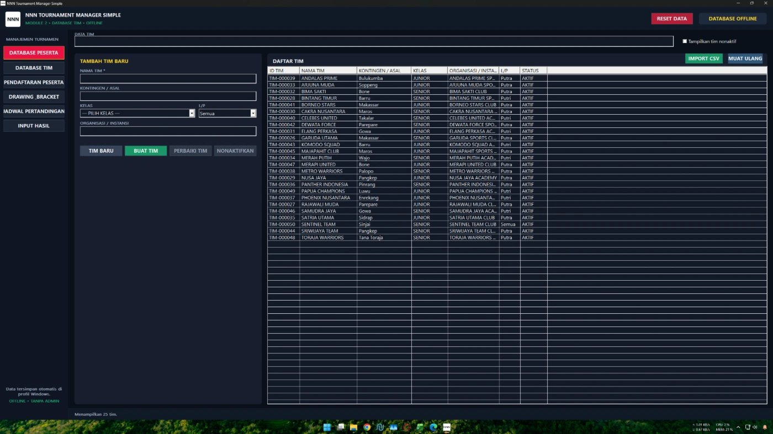Select the BORNEO STARS row
This screenshot has width=773, height=434.
517,105
